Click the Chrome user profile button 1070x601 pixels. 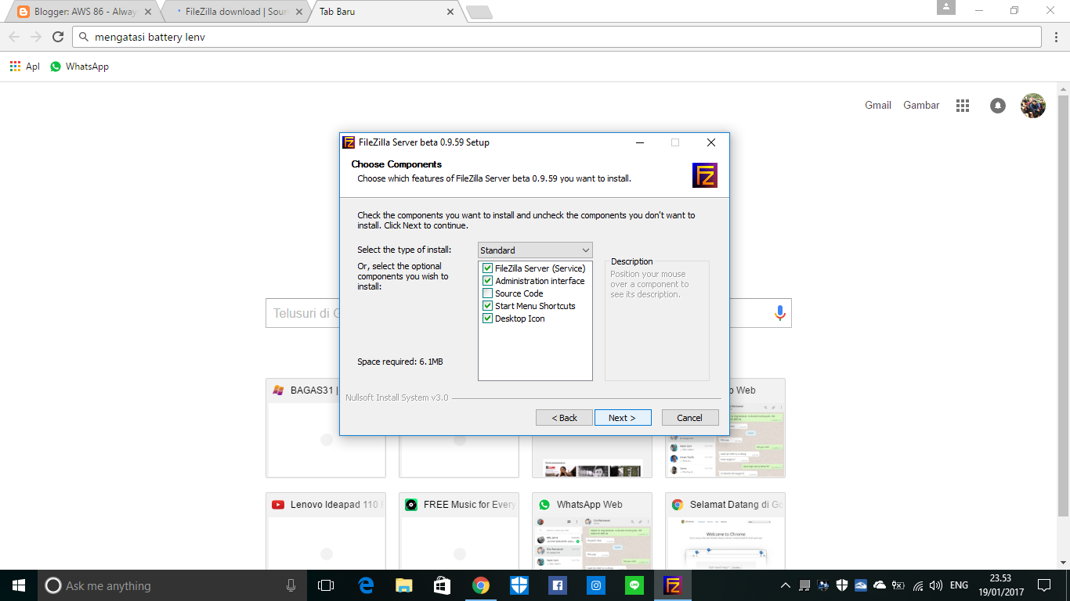pyautogui.click(x=946, y=8)
